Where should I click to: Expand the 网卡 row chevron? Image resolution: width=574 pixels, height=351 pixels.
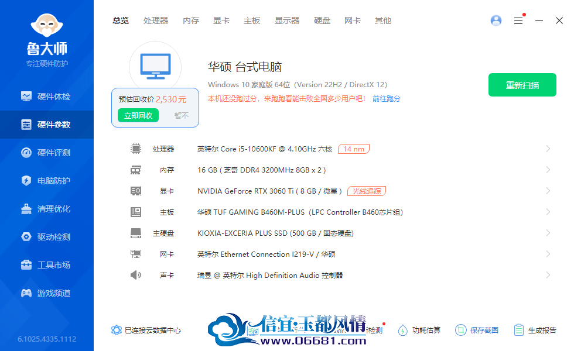[548, 254]
